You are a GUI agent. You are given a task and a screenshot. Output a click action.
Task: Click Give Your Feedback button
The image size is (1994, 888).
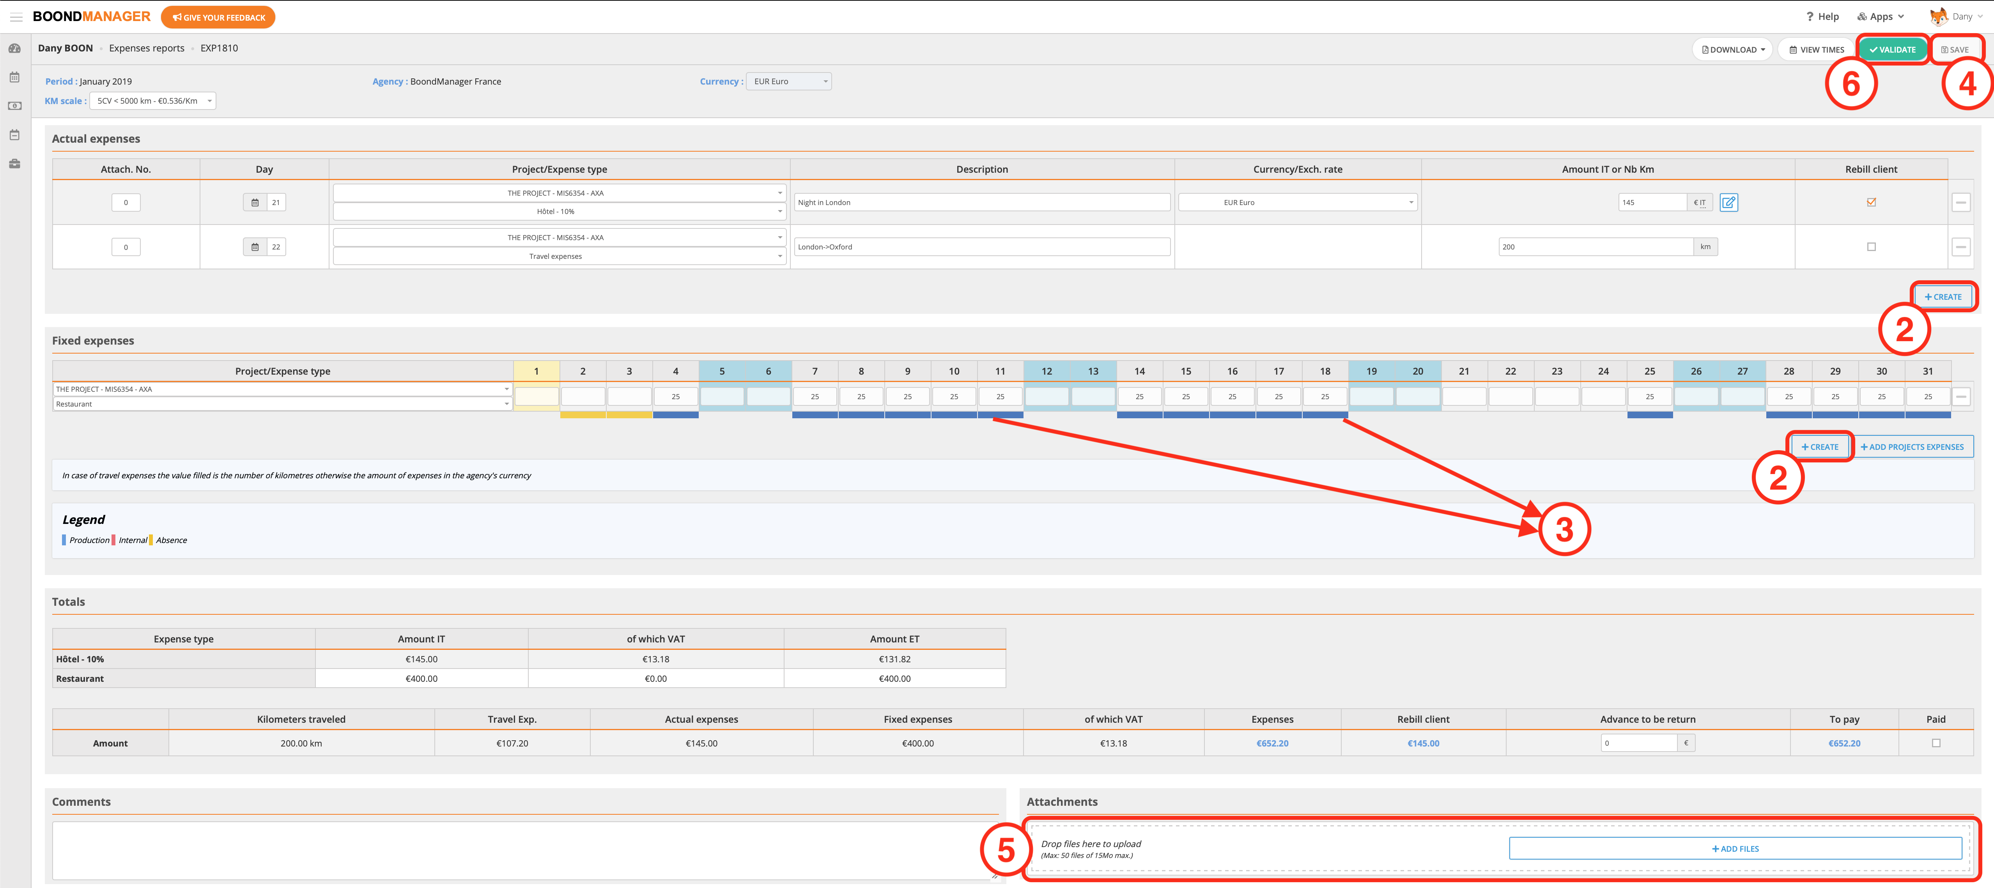pos(218,17)
